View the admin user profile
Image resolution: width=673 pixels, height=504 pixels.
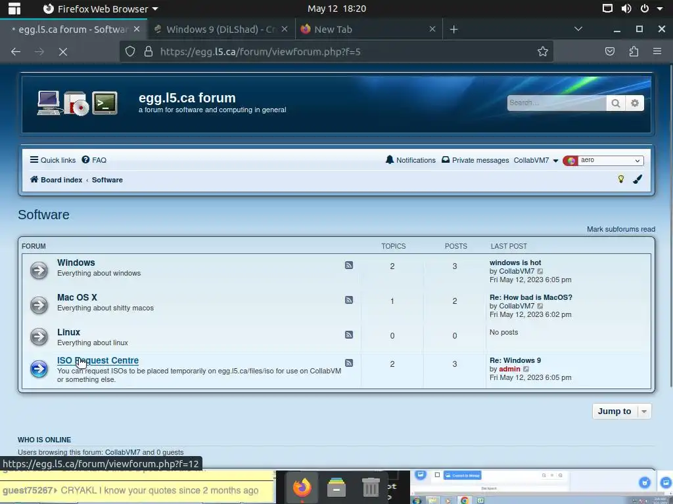click(509, 369)
